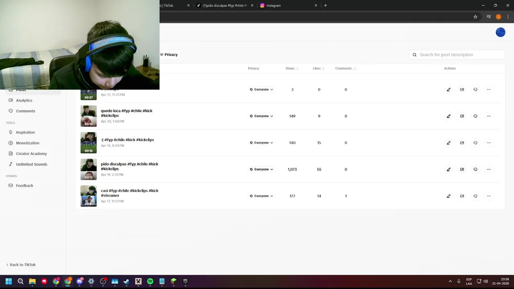Open thumbnail of 'quedo loca' video
514x289 pixels.
pyautogui.click(x=88, y=116)
